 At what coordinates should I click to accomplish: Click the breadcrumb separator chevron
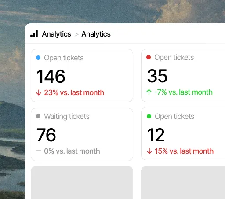click(x=76, y=35)
